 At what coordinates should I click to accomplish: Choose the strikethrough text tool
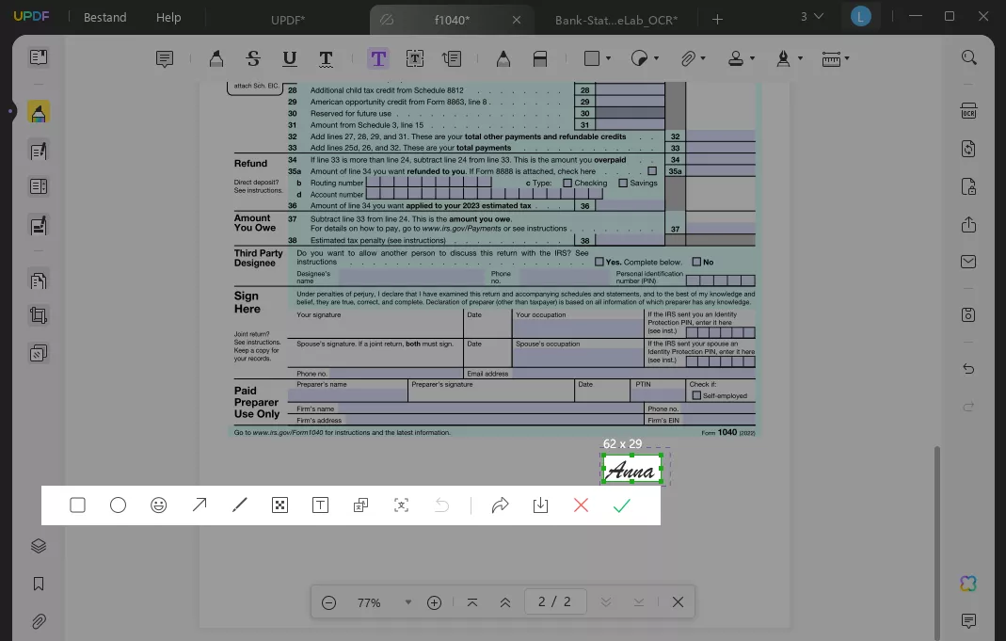coord(253,59)
